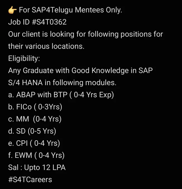Click the #S4T0362 job ID hashtag
182x189 pixels.
[x=49, y=22]
